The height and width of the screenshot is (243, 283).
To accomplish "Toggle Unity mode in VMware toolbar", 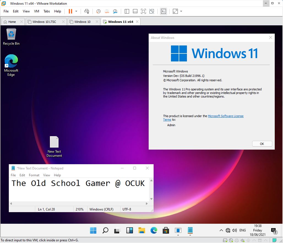I will (152, 11).
